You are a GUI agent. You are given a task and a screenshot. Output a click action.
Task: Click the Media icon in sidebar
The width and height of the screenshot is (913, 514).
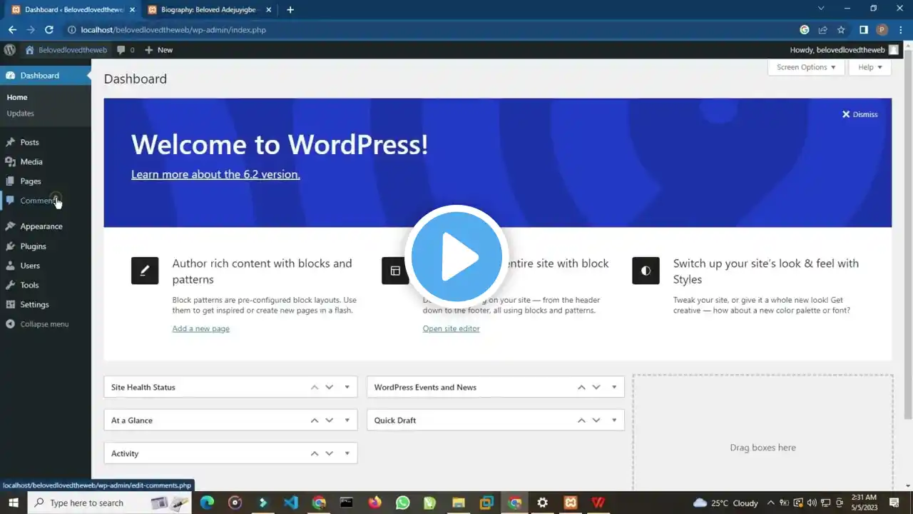(x=10, y=162)
